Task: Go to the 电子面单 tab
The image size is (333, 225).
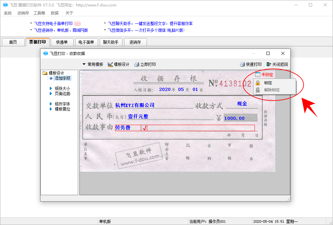Action: [x=86, y=42]
